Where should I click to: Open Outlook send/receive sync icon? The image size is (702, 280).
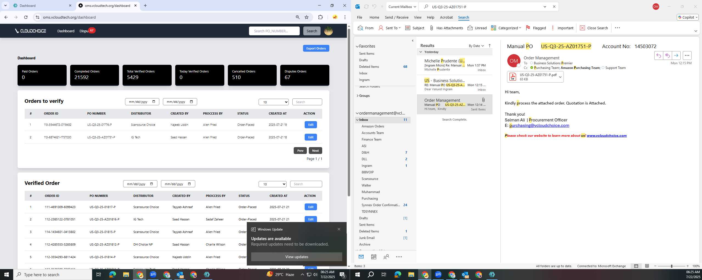366,7
